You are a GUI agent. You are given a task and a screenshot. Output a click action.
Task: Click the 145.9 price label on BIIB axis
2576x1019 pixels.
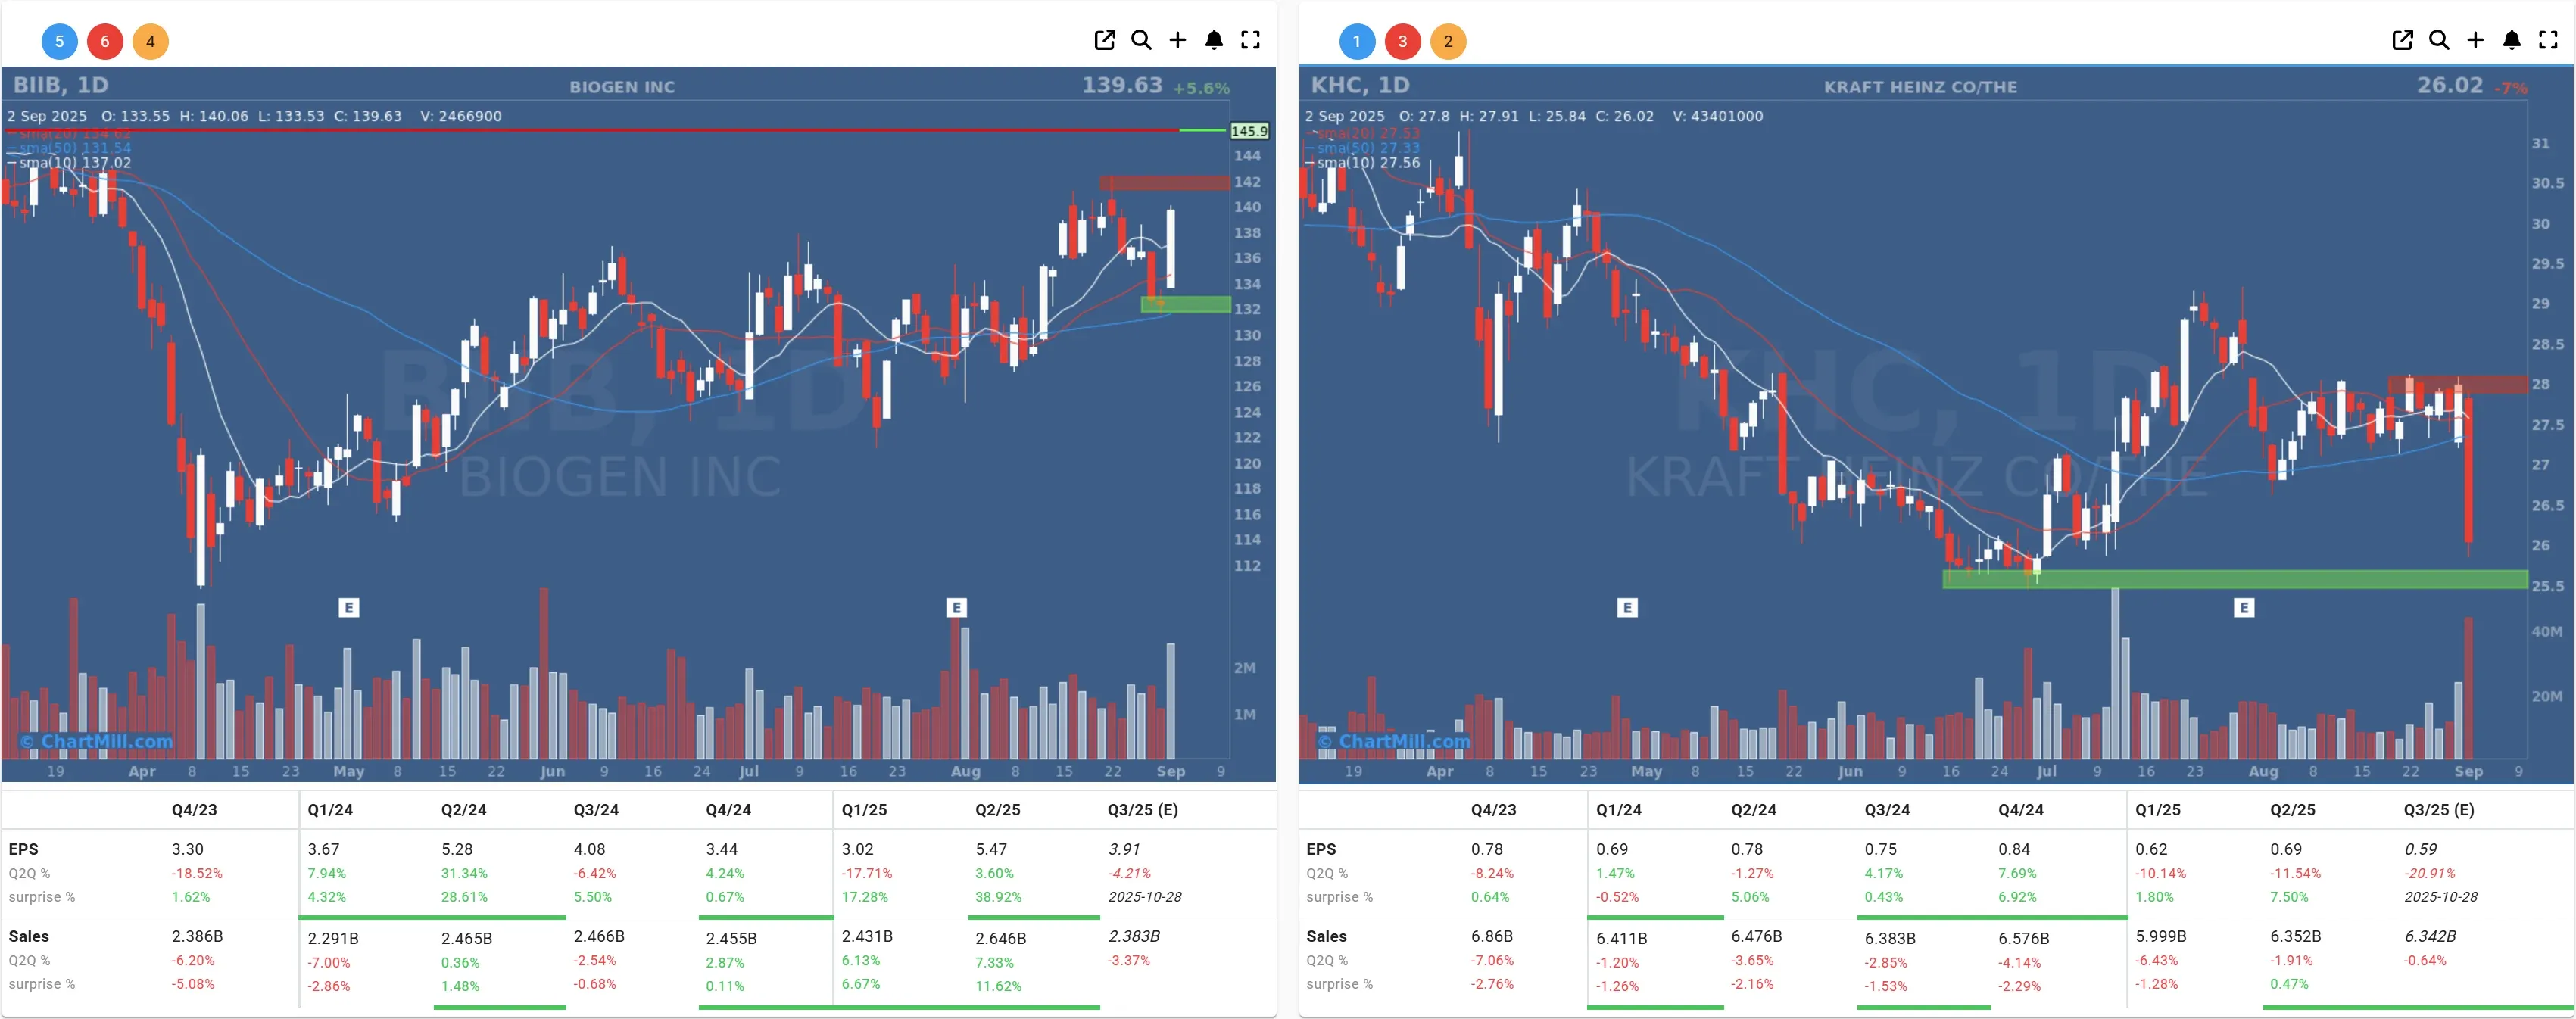(1249, 131)
